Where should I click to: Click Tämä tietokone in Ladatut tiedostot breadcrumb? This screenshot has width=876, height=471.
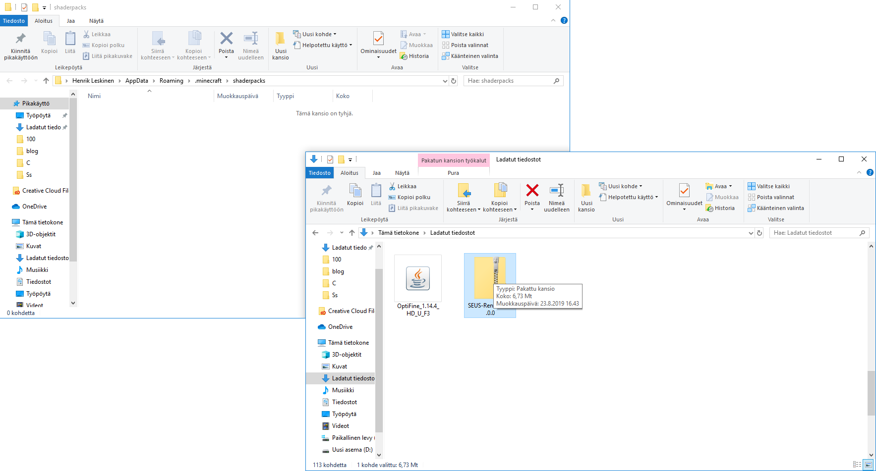click(399, 233)
